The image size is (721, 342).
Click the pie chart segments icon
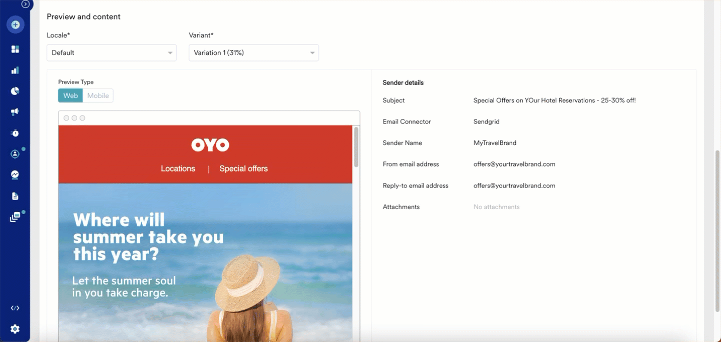[15, 90]
